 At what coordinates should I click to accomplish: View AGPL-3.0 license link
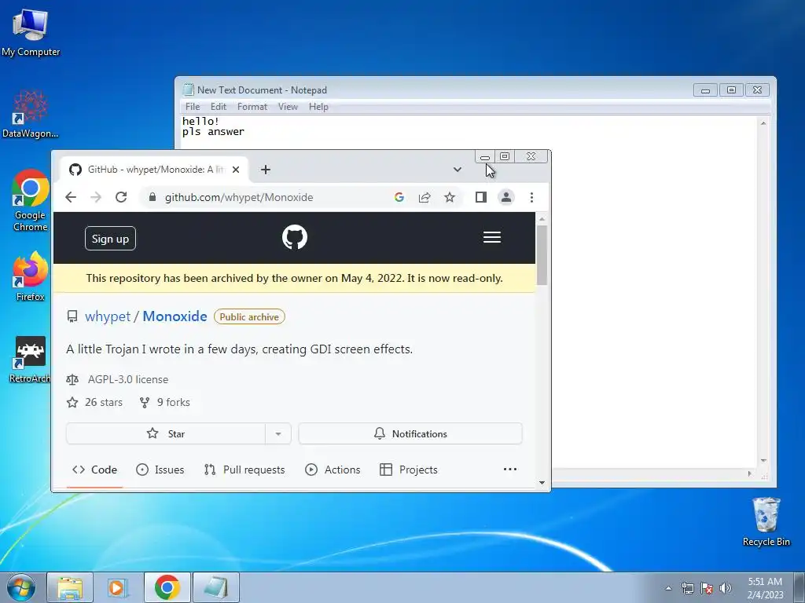(128, 379)
